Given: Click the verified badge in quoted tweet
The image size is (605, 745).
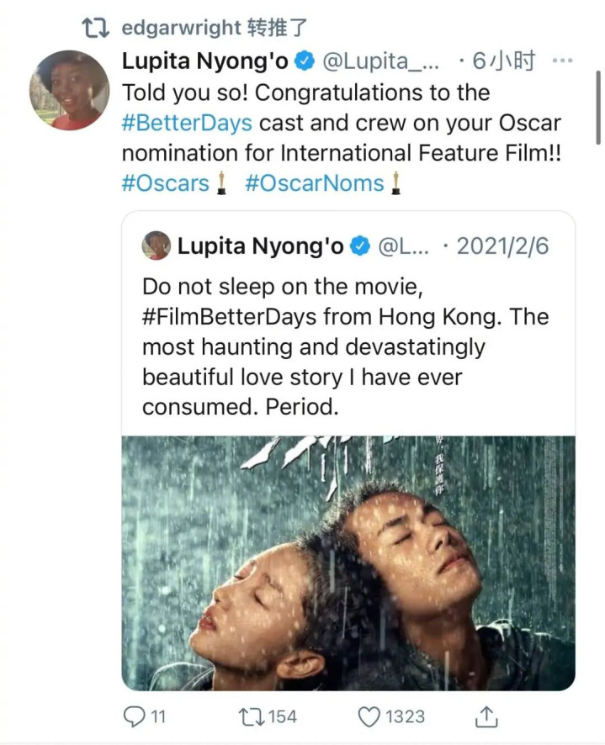Looking at the screenshot, I should [359, 246].
